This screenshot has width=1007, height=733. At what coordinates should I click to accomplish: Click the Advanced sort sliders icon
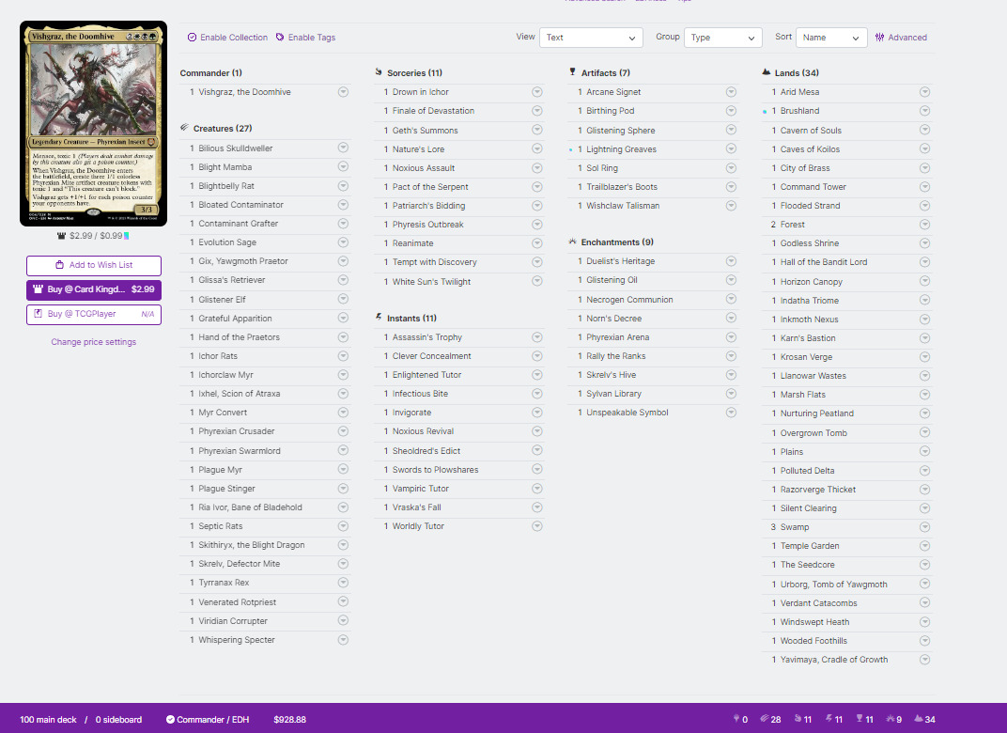pos(879,38)
